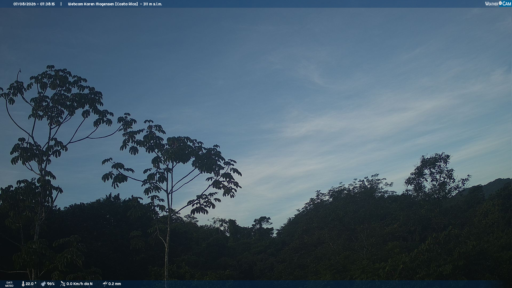Click the 22.0° temperature value
512x288 pixels.
click(x=31, y=284)
